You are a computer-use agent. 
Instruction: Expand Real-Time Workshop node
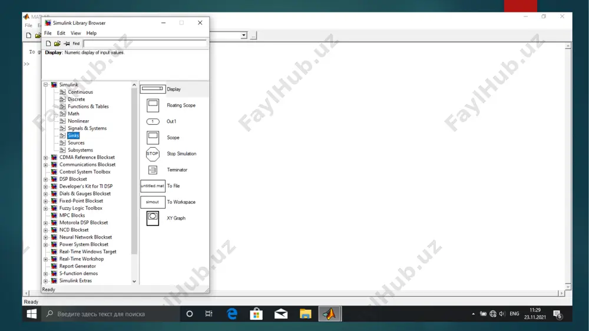pyautogui.click(x=46, y=259)
